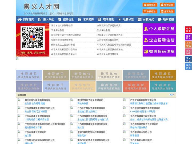Open the 江西禾苗建设工程有限公司 company link
192x144 pixels.
point(38,116)
